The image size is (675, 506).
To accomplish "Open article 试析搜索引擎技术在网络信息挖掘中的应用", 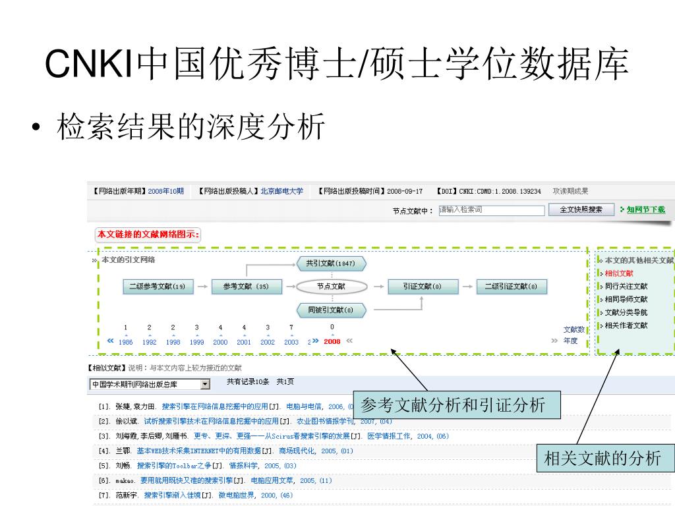I will click(x=211, y=421).
